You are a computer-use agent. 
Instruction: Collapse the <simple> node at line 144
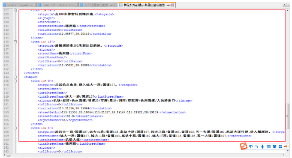pyautogui.click(x=15, y=77)
